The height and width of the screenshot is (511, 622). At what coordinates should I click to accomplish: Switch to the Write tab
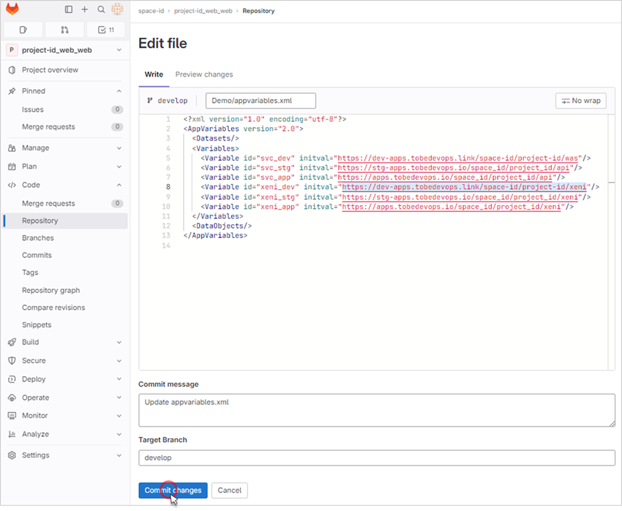[154, 75]
